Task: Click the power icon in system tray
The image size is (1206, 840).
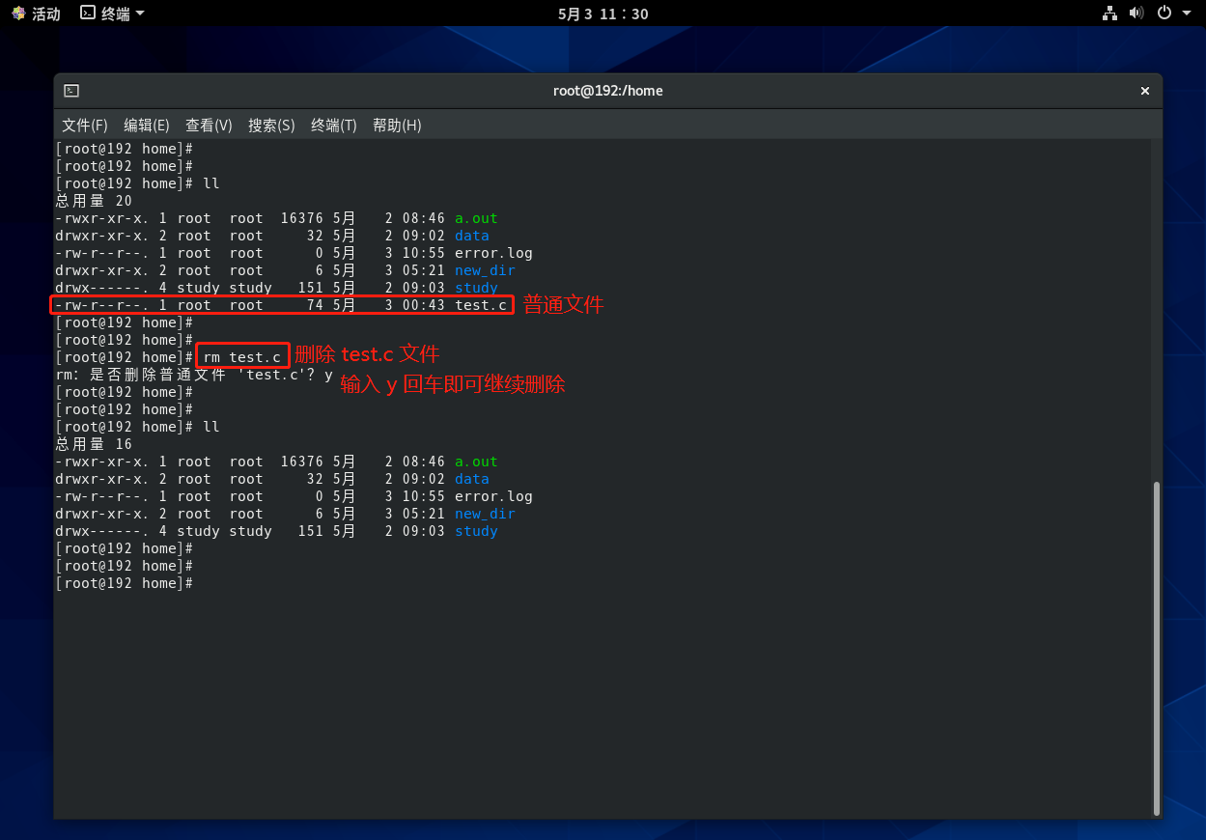Action: pyautogui.click(x=1164, y=14)
